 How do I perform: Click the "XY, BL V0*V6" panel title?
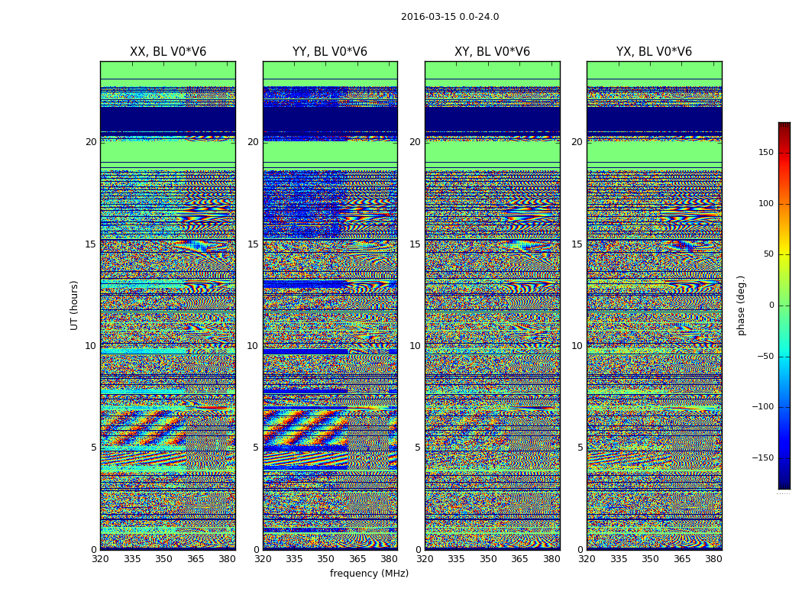[492, 52]
